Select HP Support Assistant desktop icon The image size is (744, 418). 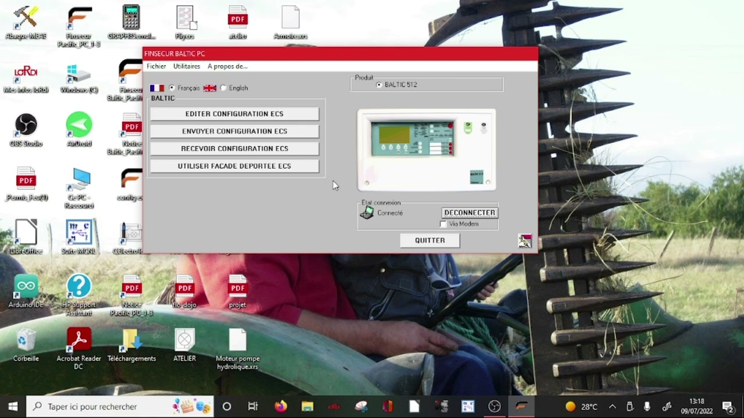(79, 295)
